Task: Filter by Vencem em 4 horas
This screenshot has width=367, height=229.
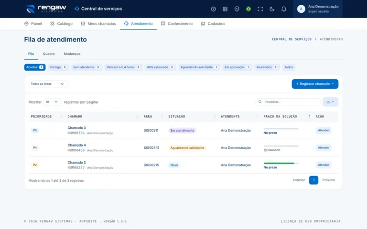Action: tap(123, 67)
